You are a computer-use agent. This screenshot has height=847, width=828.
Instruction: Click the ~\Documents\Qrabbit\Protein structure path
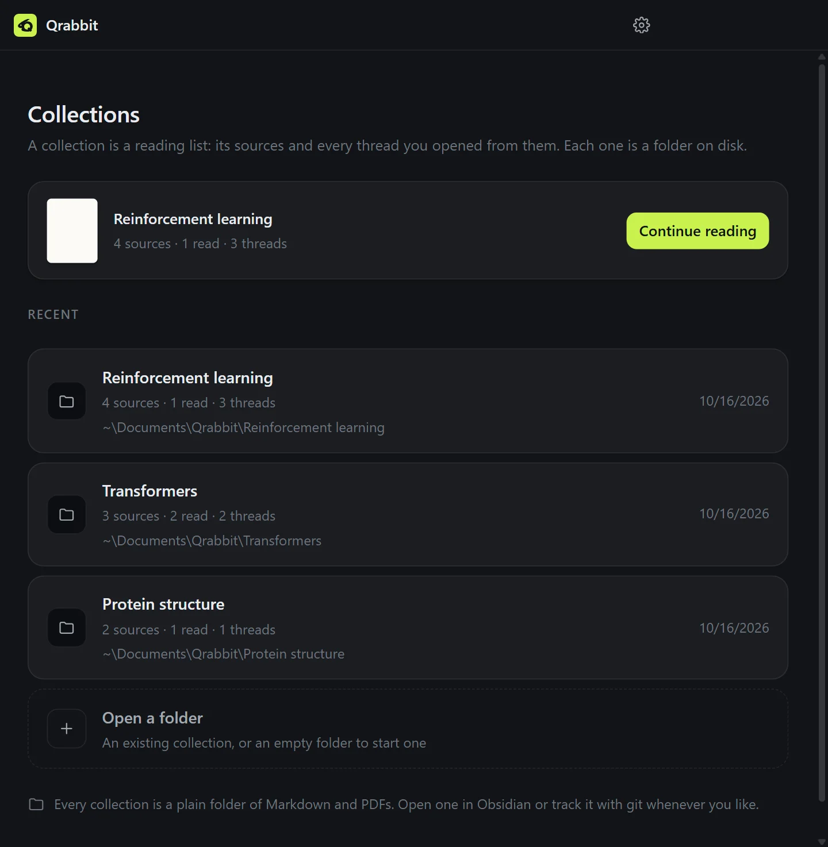pyautogui.click(x=223, y=654)
